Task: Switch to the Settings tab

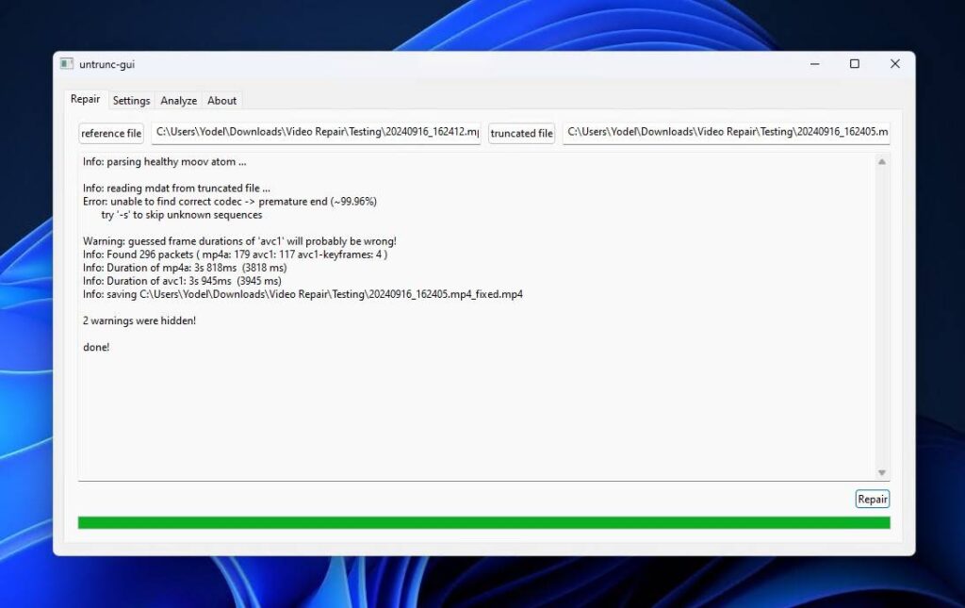Action: (131, 100)
